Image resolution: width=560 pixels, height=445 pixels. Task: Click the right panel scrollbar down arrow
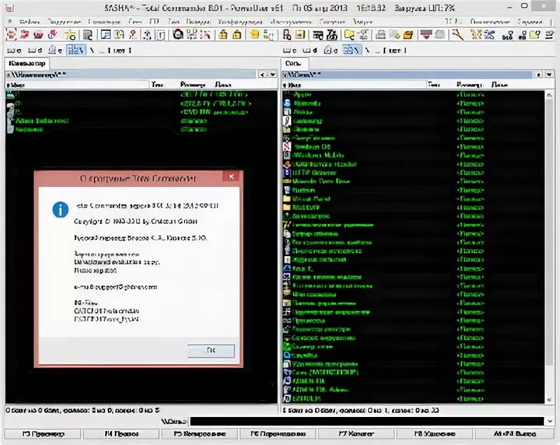(549, 400)
